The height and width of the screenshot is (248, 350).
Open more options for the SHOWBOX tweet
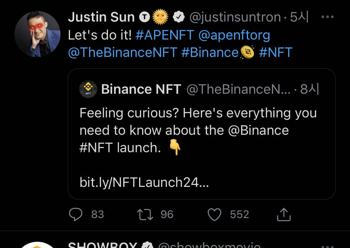(327, 246)
